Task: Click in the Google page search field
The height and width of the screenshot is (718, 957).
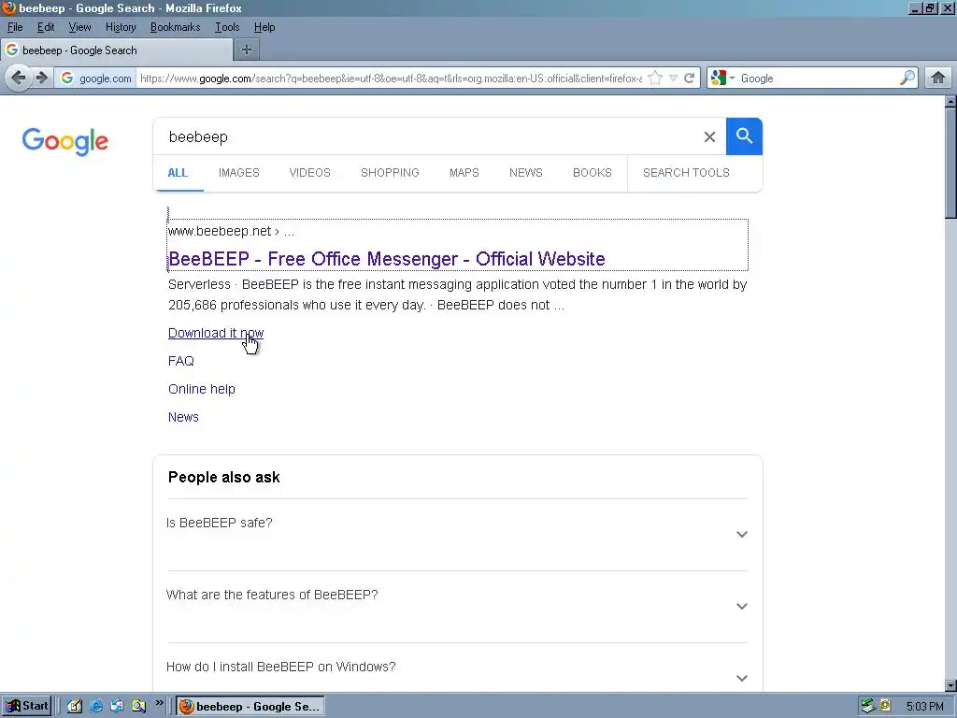Action: point(427,136)
